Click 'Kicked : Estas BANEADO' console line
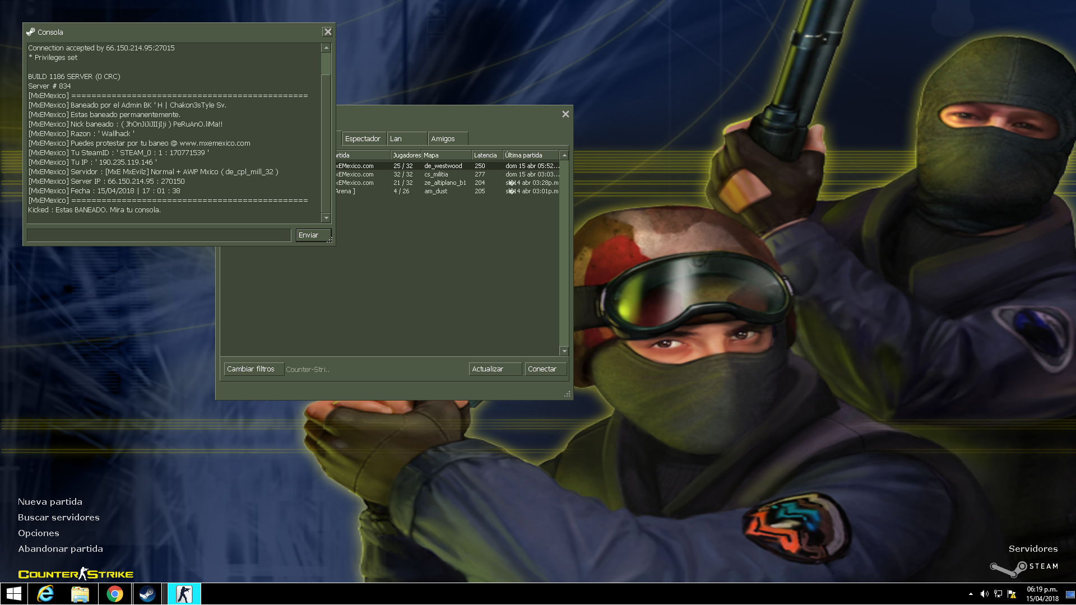The image size is (1076, 605). tap(94, 210)
